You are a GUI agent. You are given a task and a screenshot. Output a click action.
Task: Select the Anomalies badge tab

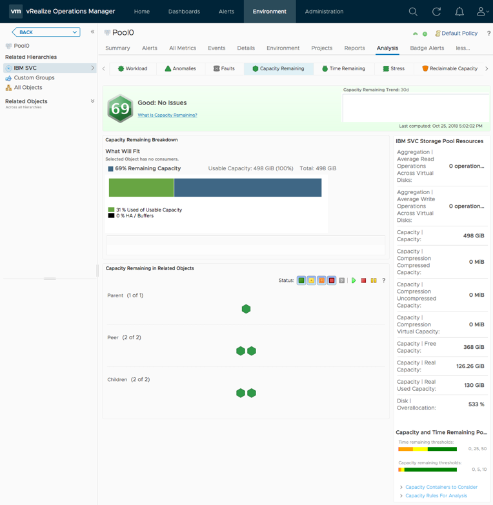(x=181, y=68)
